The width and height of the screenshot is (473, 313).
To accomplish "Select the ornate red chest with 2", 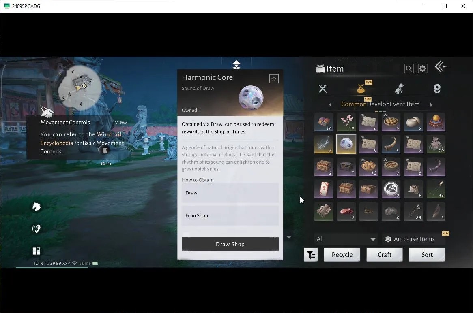I will pyautogui.click(x=324, y=166).
